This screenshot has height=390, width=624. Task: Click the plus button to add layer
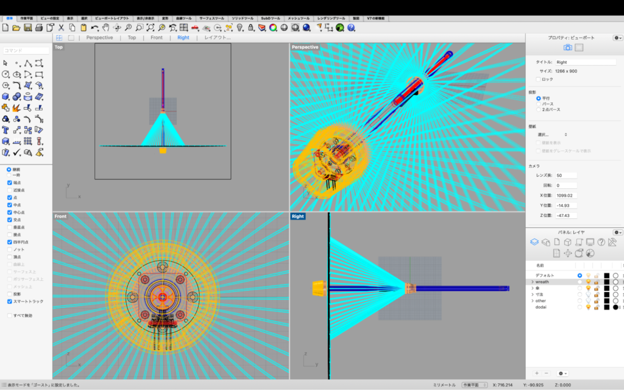pyautogui.click(x=536, y=373)
